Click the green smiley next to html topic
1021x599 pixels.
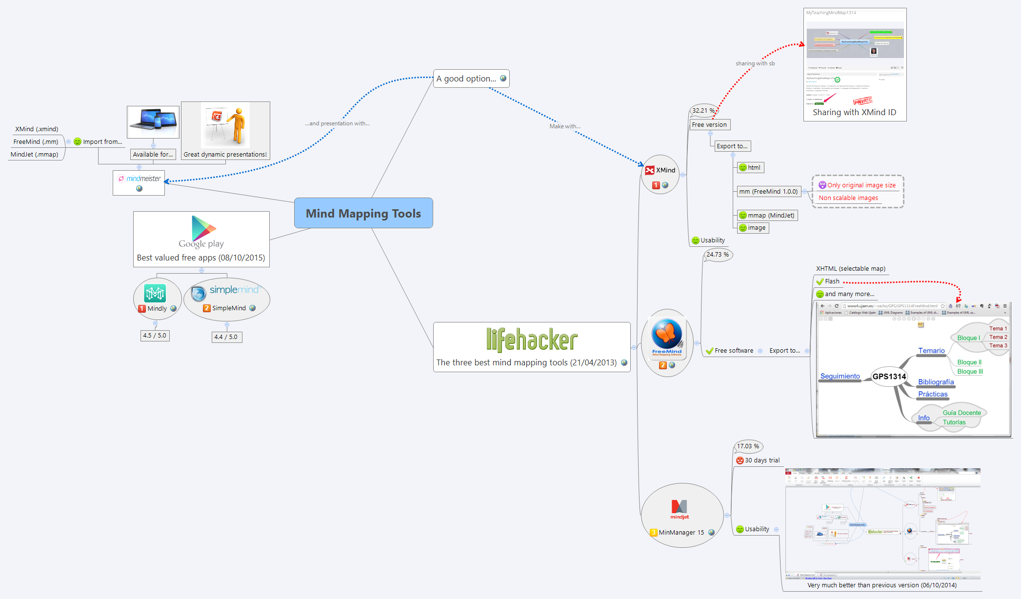[x=743, y=167]
